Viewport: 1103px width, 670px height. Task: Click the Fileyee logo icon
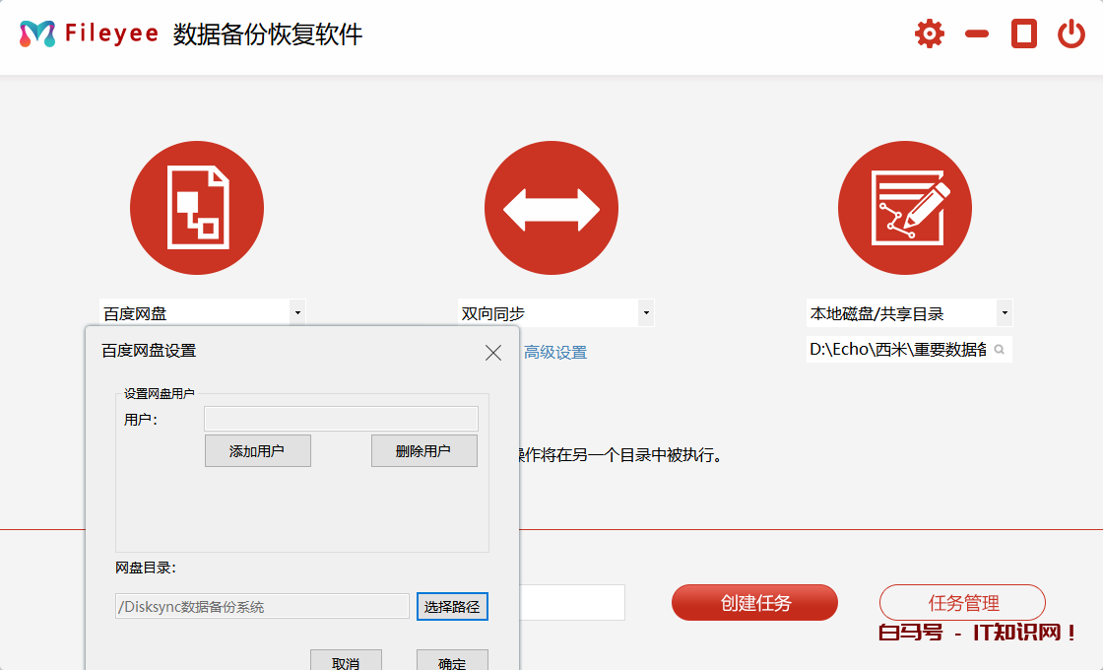[x=37, y=33]
